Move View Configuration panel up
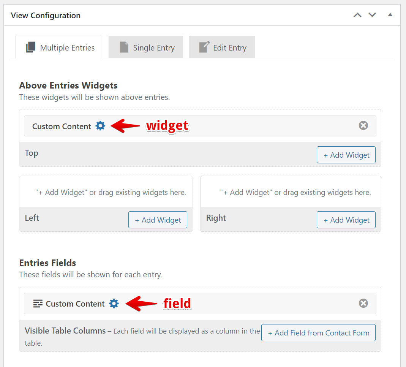406x367 pixels. click(357, 15)
